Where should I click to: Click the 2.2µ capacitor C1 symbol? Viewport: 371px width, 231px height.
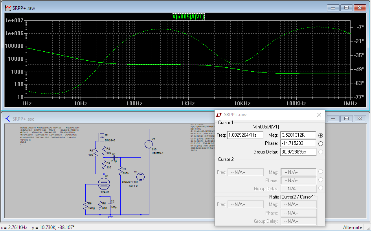(114, 157)
